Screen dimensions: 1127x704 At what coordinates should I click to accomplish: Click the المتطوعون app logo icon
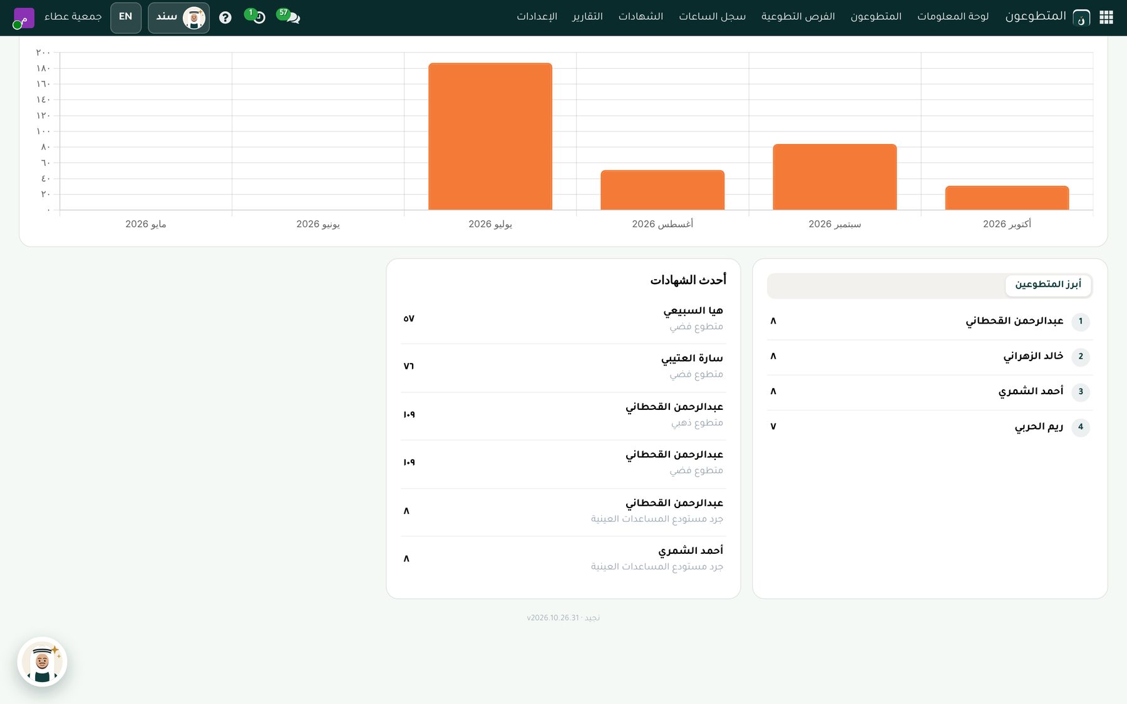tap(1081, 18)
